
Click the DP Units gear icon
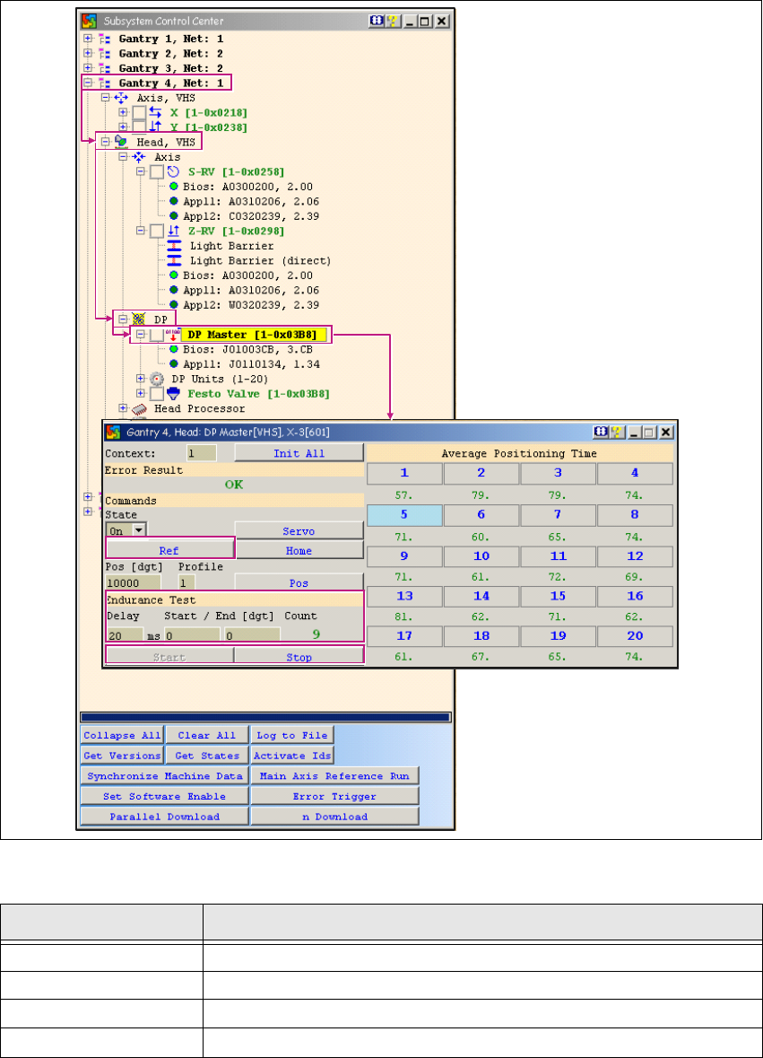[x=157, y=379]
